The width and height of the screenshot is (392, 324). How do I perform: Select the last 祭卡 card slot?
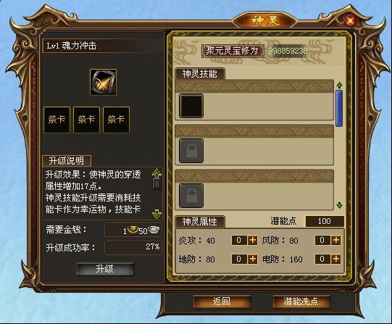pyautogui.click(x=116, y=120)
